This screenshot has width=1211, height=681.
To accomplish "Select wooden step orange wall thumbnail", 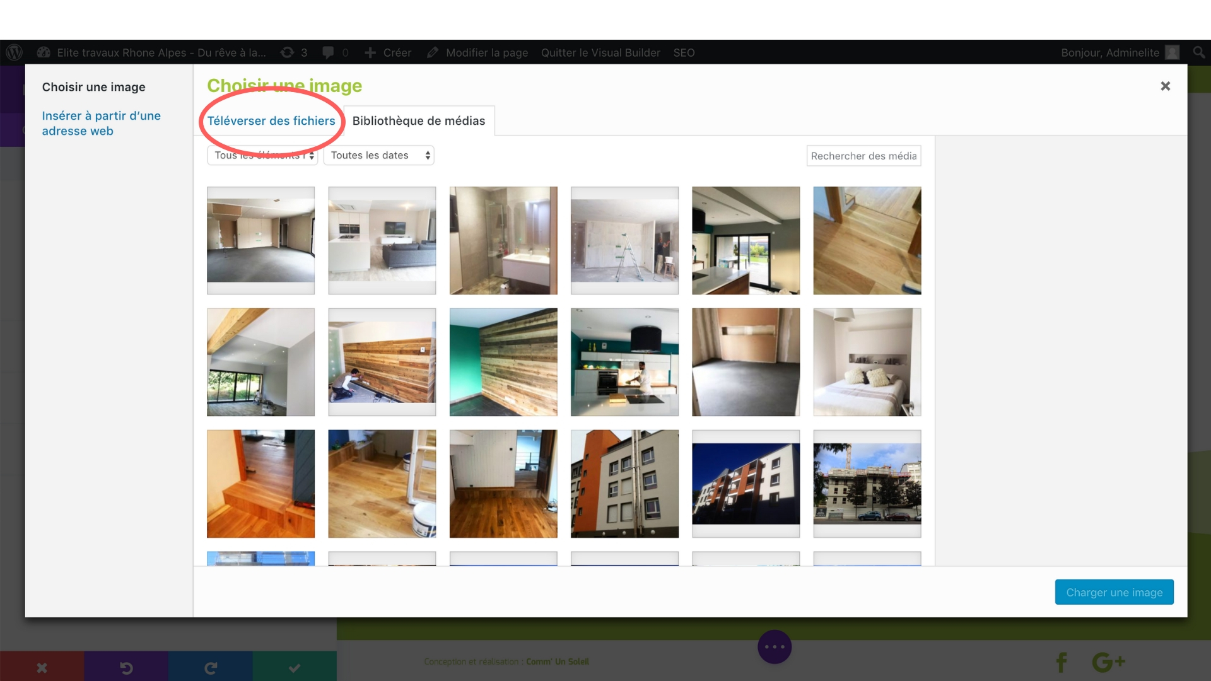I will tap(260, 484).
